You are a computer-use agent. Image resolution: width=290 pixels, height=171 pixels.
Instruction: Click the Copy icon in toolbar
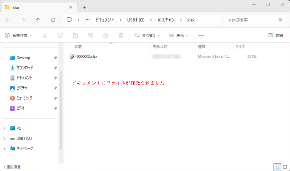tap(61, 36)
